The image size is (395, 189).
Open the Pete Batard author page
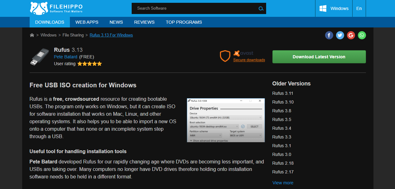(66, 57)
